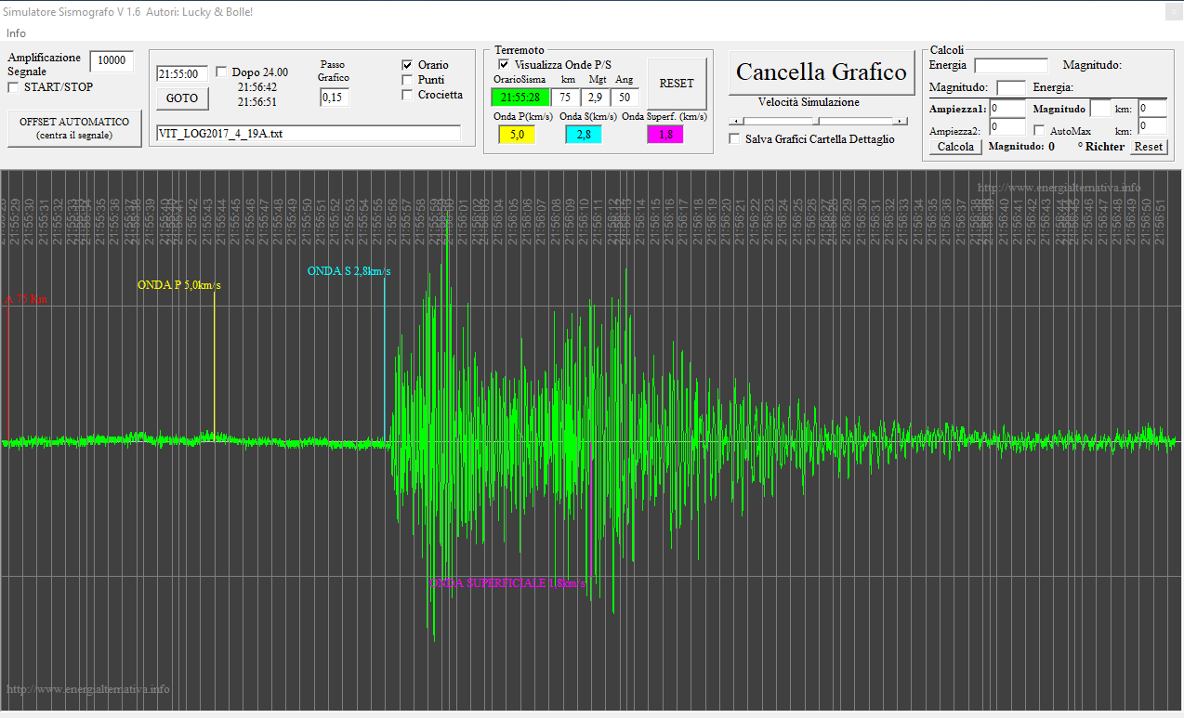
Task: Click the Calcola button
Action: click(x=955, y=147)
